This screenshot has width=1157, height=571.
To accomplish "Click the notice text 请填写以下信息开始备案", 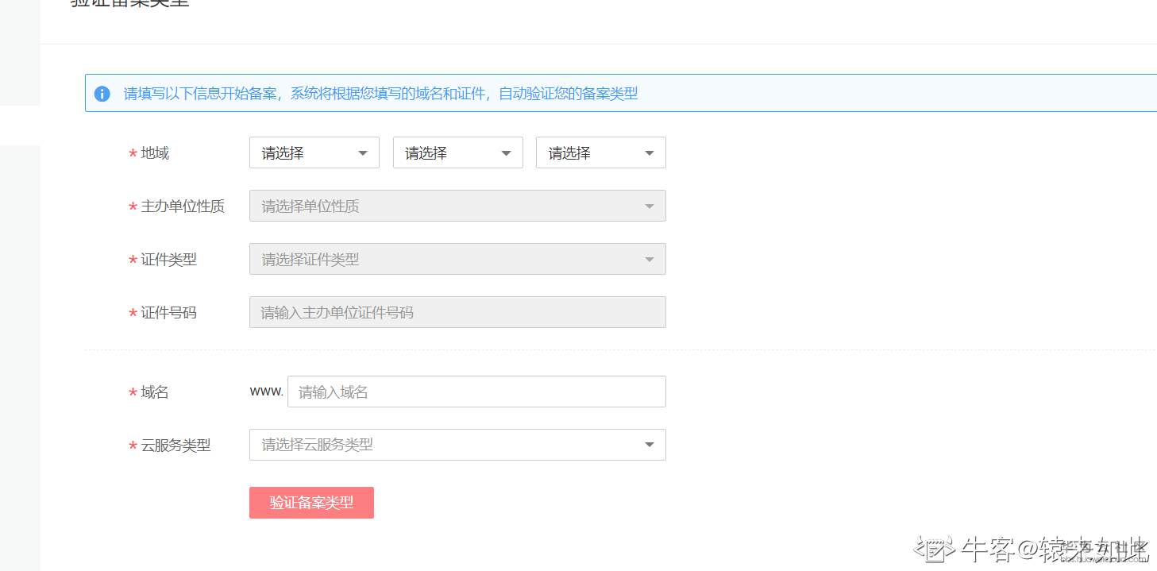I will (x=200, y=94).
